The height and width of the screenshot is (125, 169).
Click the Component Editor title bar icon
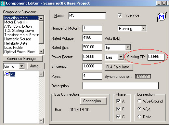pos(3,3)
